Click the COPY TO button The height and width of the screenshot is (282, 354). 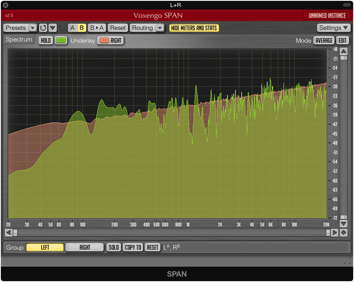tap(133, 248)
